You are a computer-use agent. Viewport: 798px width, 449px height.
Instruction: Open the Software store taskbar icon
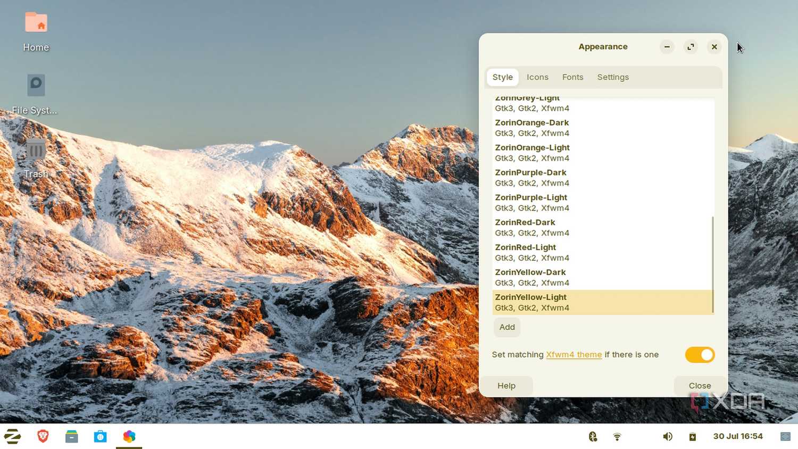100,437
